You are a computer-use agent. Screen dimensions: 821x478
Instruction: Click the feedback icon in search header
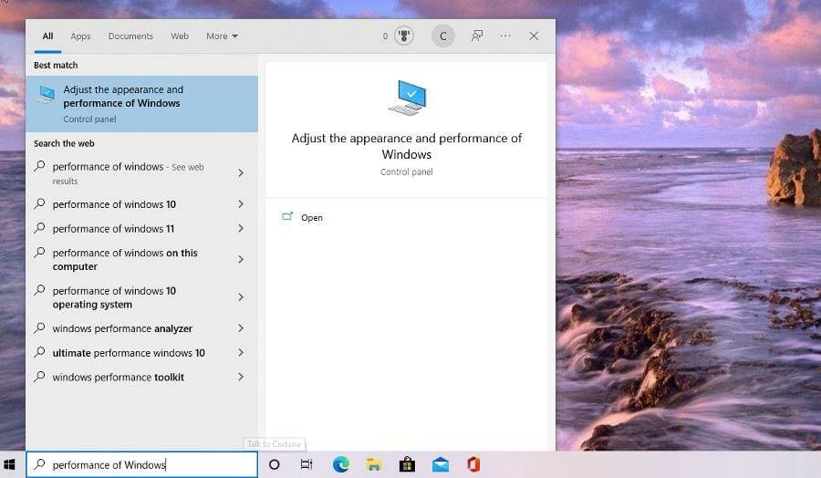point(476,36)
